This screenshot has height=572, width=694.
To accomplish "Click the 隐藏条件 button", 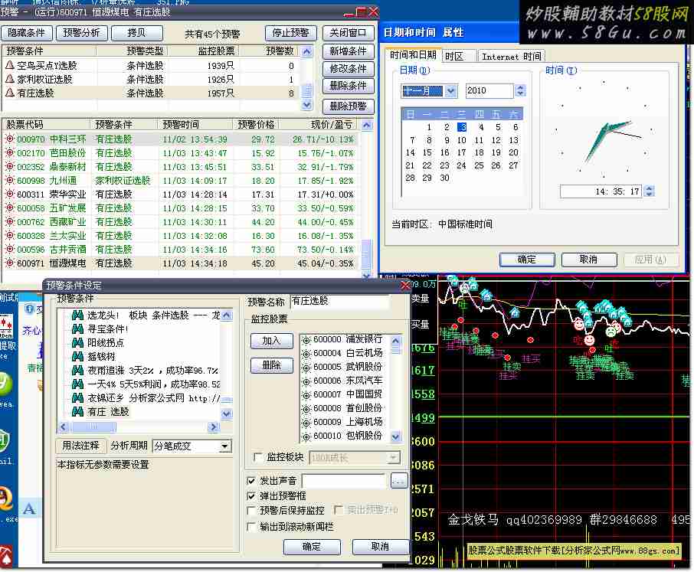I will pos(27,33).
